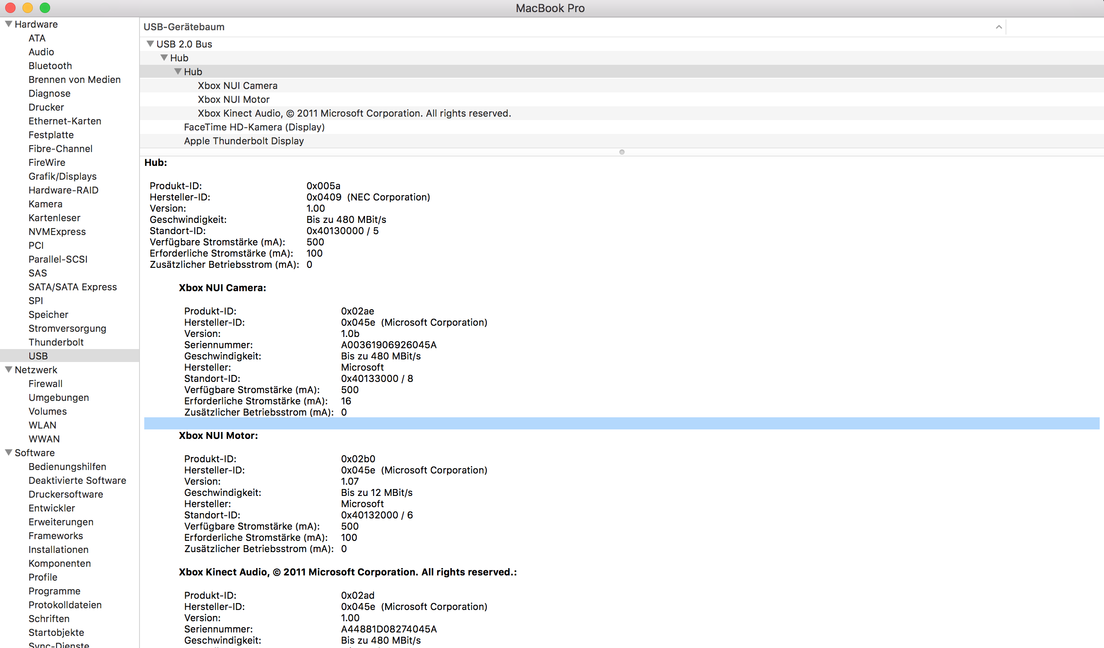Collapse the USB 2.0 Bus tree node

pyautogui.click(x=150, y=44)
